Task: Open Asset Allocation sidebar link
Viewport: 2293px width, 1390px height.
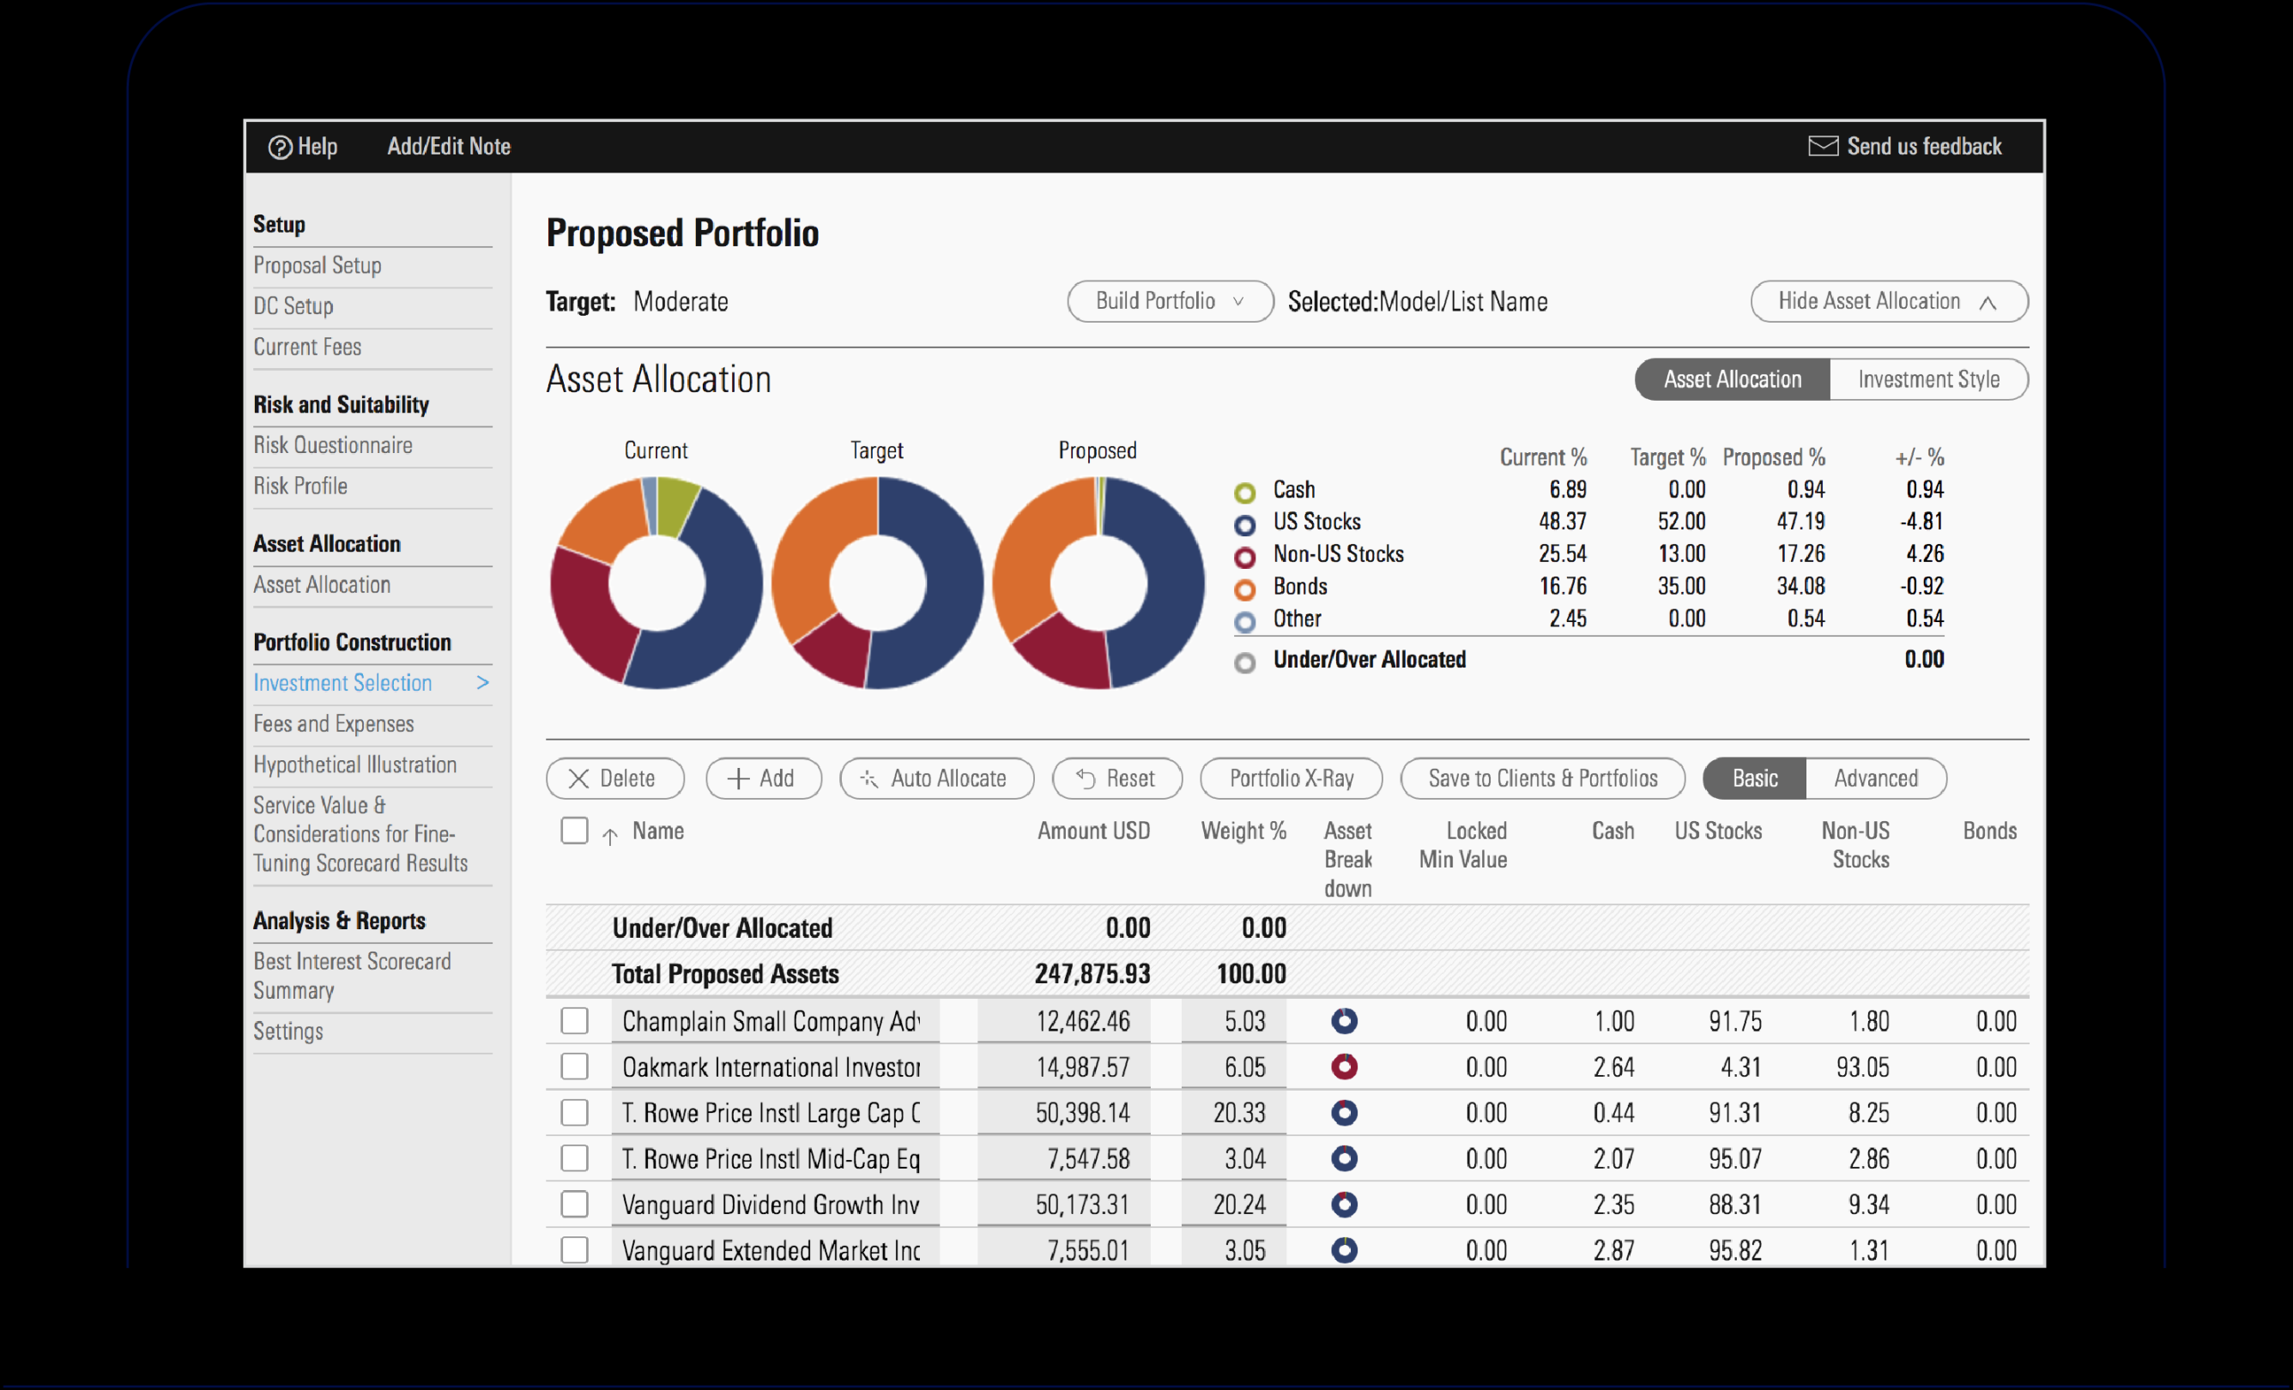Action: [322, 585]
